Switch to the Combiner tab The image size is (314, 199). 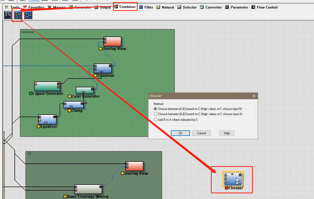point(125,7)
